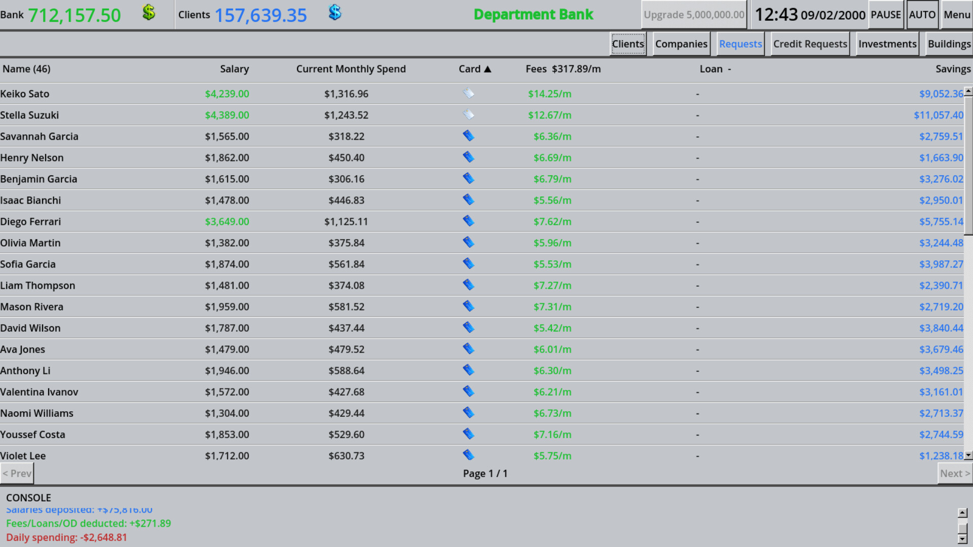Select Keiko Sato's card icon

coord(468,93)
